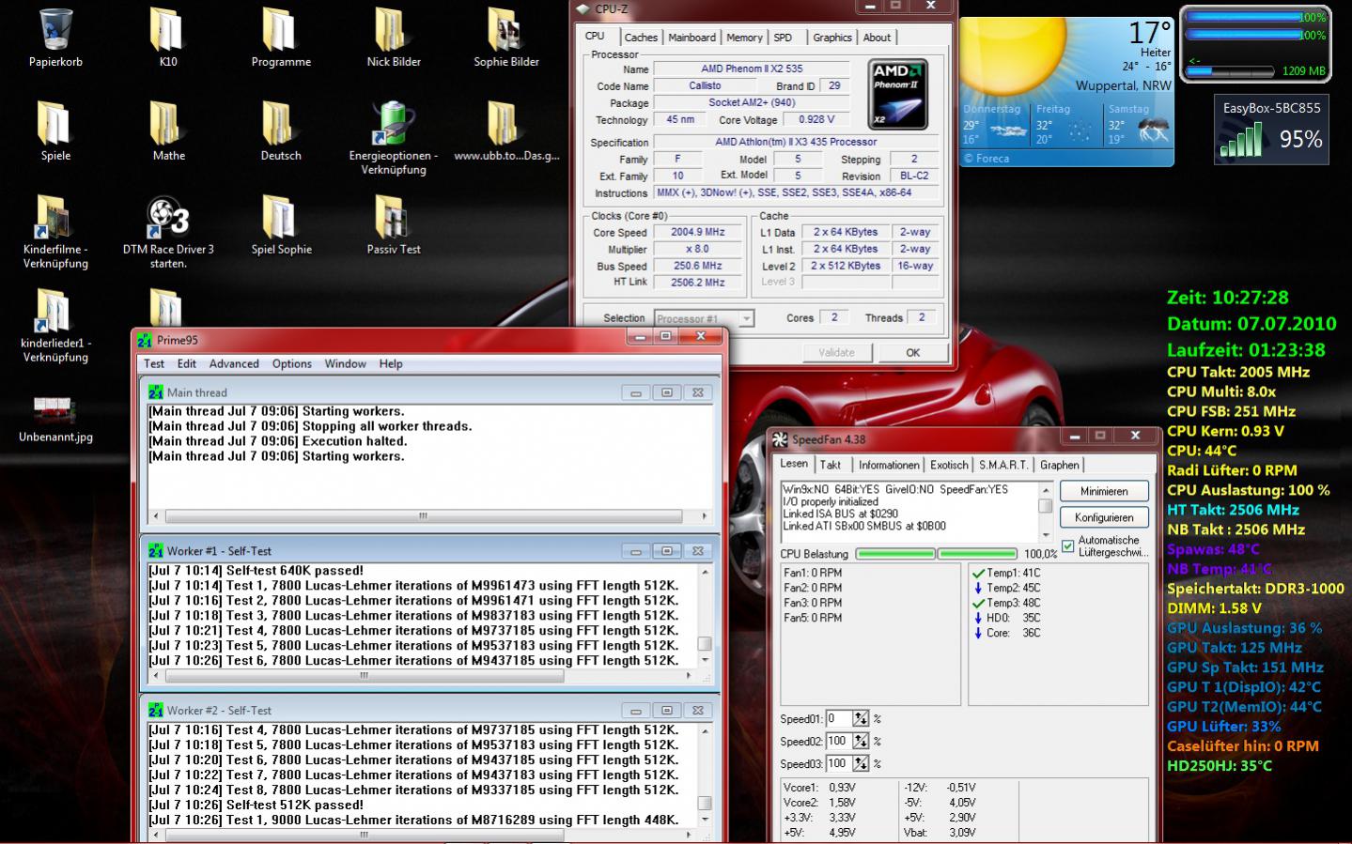
Task: Click the Konfigurieren button in SpeedFan
Action: [x=1104, y=517]
